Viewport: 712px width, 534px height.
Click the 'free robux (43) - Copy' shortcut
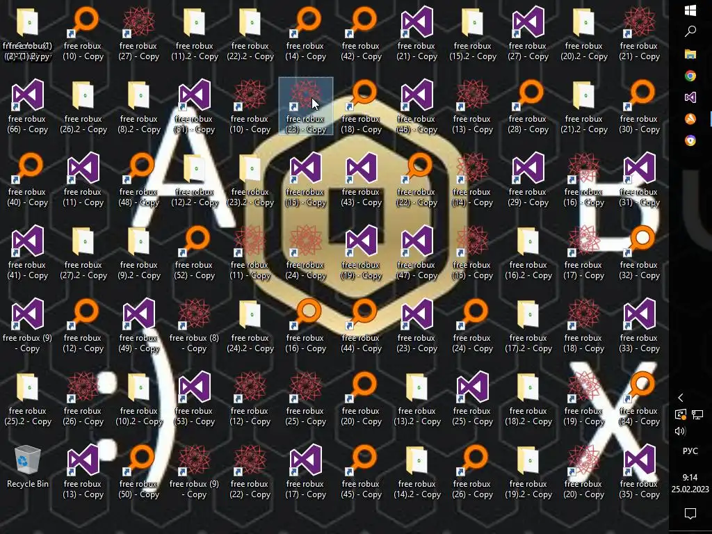tap(362, 179)
